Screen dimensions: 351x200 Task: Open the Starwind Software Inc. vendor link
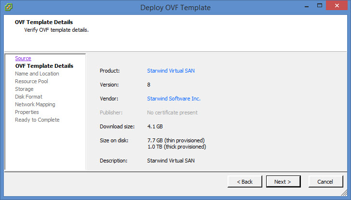(x=174, y=99)
